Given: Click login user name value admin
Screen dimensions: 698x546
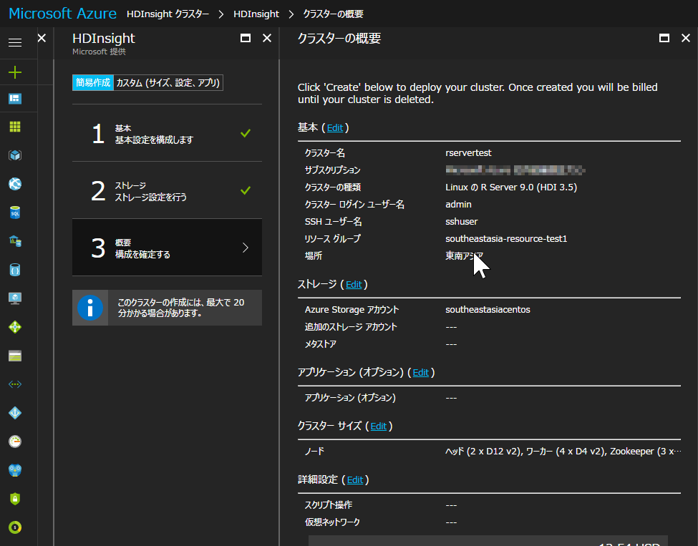Looking at the screenshot, I should (458, 205).
